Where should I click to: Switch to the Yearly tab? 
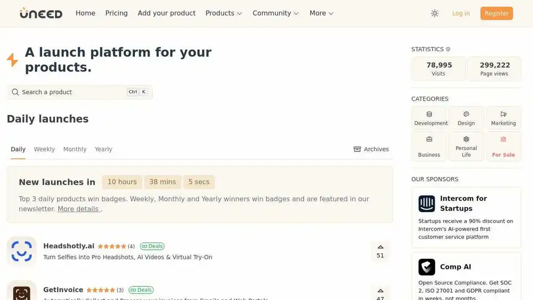tap(103, 149)
